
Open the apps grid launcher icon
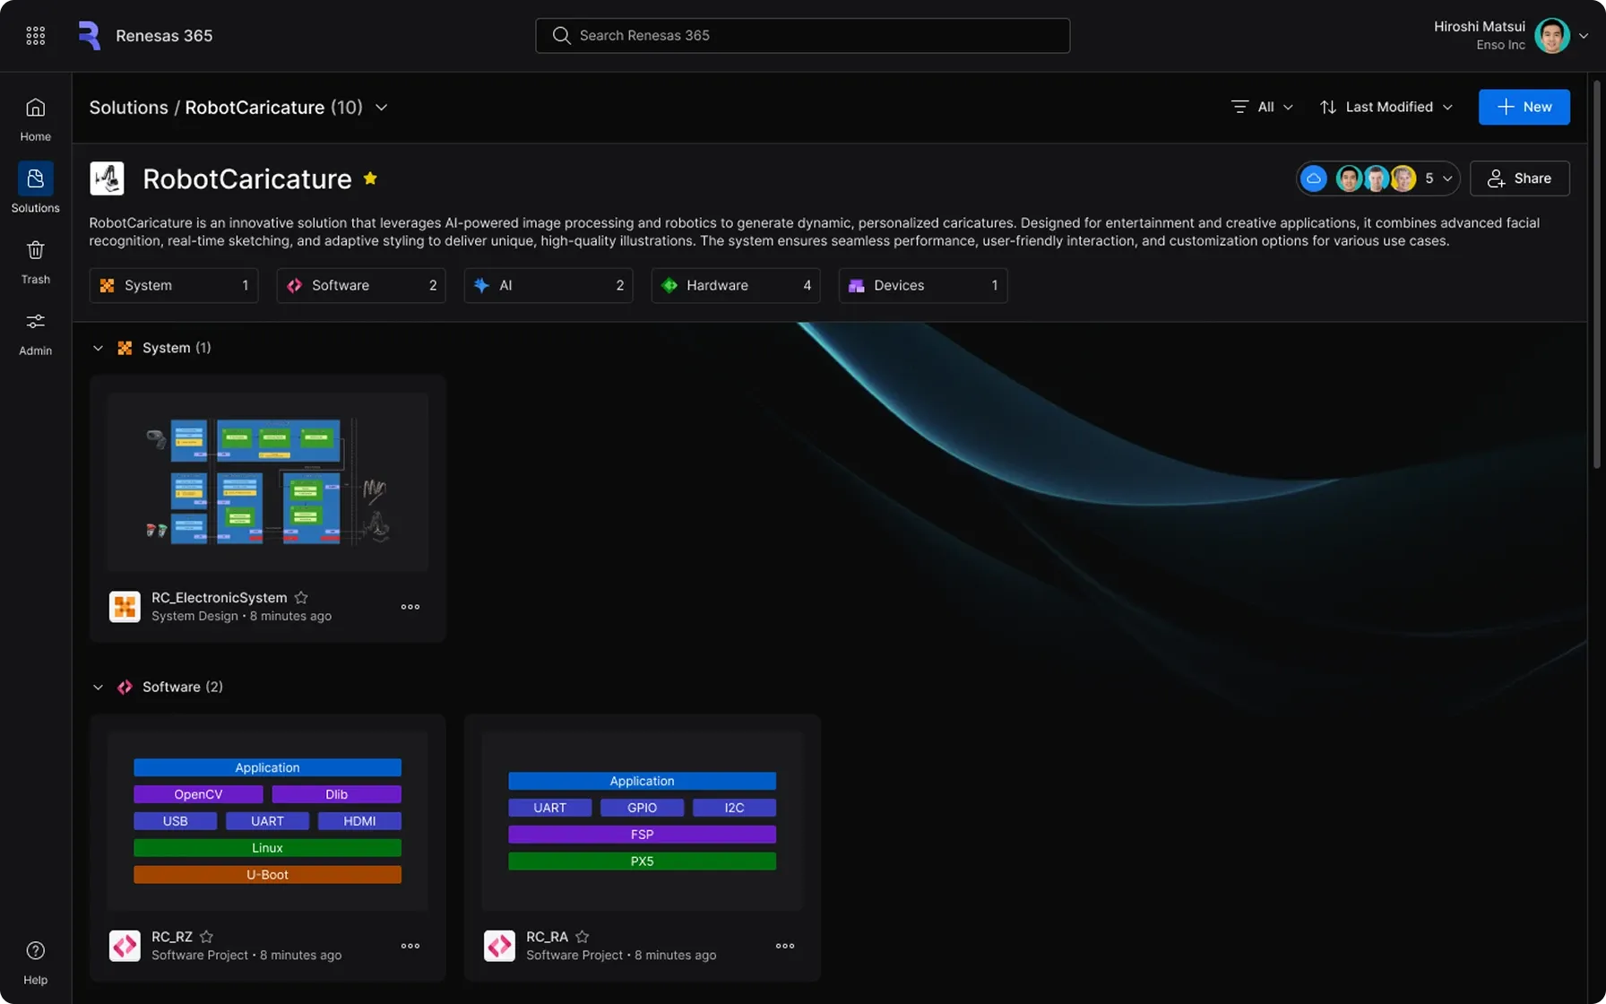35,36
